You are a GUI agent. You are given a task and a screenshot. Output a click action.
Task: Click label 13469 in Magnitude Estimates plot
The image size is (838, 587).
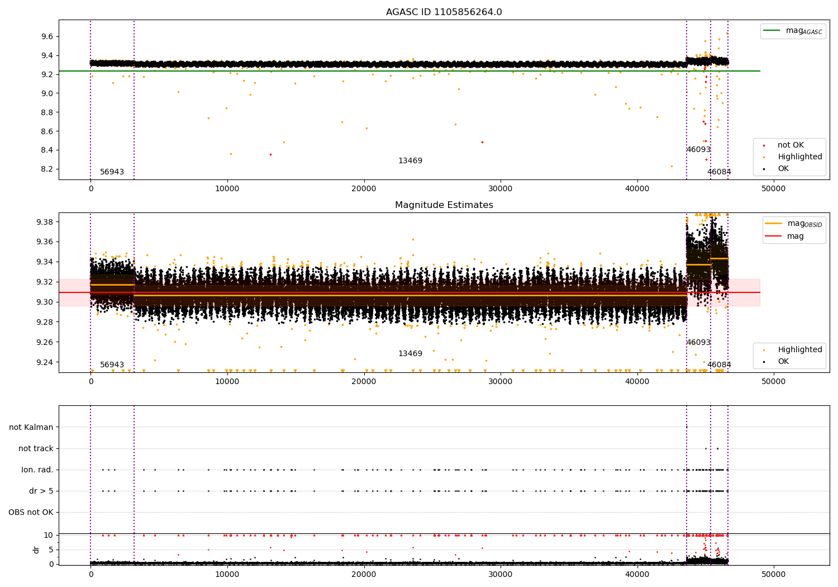point(410,354)
